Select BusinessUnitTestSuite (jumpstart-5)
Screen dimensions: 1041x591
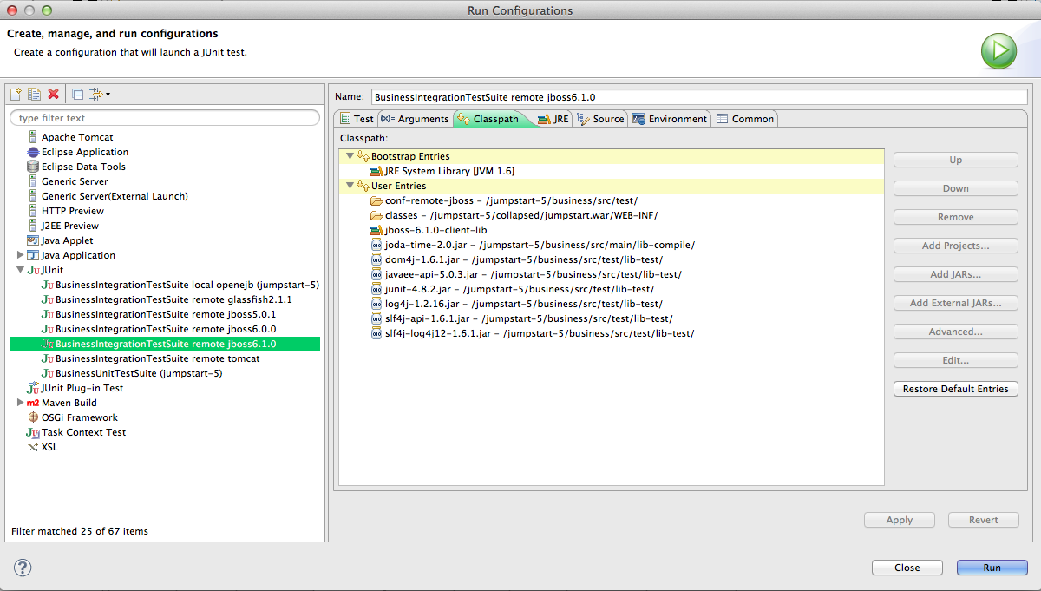pos(139,373)
